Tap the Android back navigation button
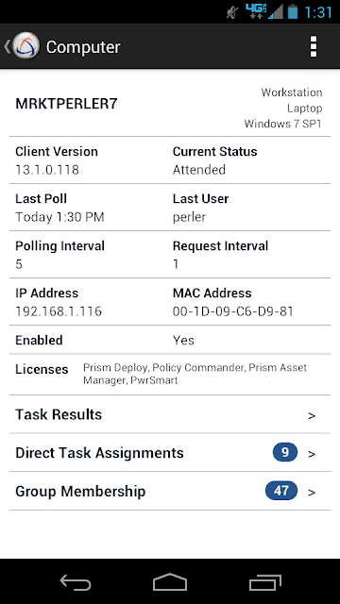340x604 pixels. (76, 581)
